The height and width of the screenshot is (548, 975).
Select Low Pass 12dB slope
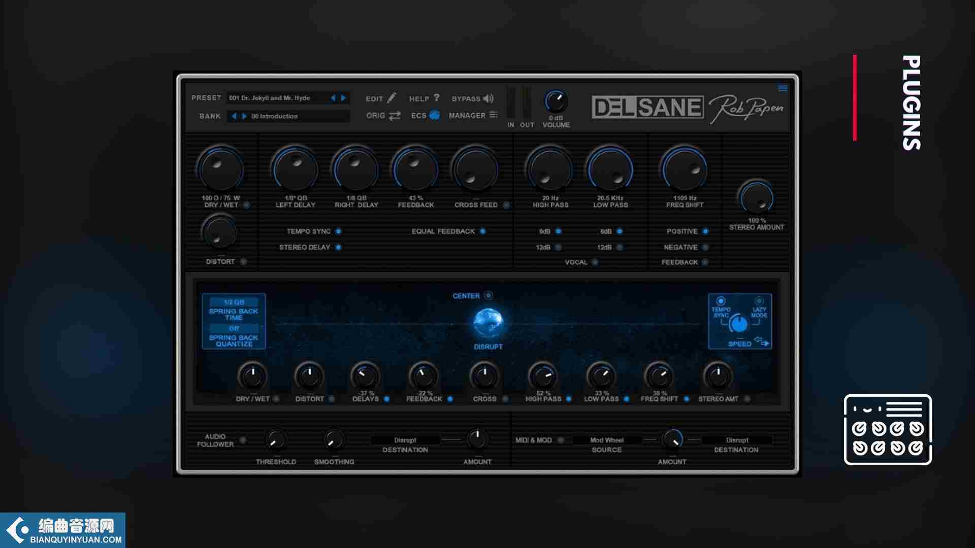620,247
